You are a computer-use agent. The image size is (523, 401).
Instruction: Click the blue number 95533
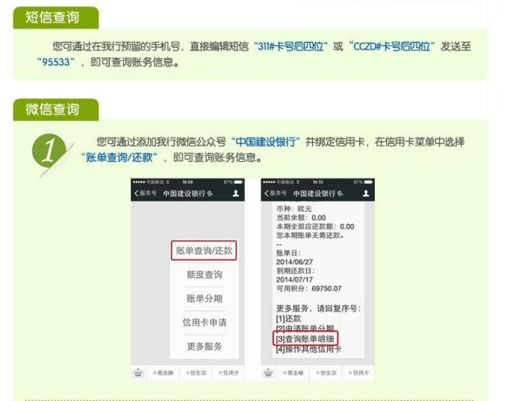pyautogui.click(x=56, y=62)
